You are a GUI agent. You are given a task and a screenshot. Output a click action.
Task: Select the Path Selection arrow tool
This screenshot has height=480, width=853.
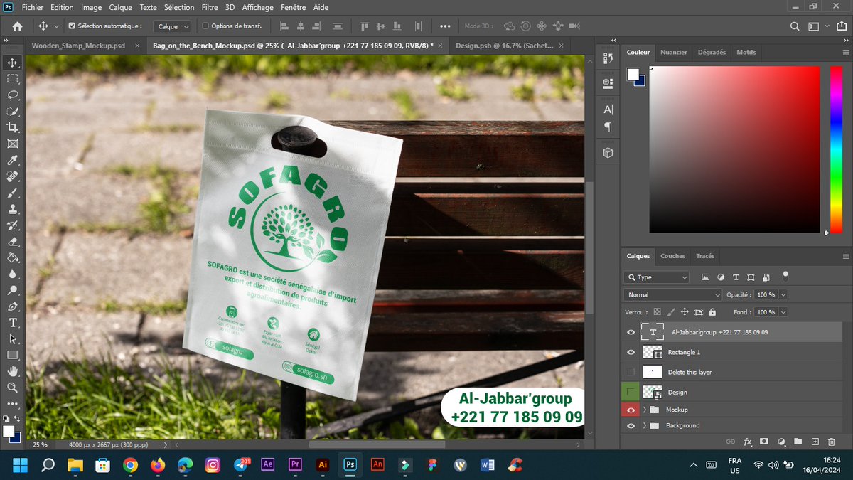[x=12, y=338]
